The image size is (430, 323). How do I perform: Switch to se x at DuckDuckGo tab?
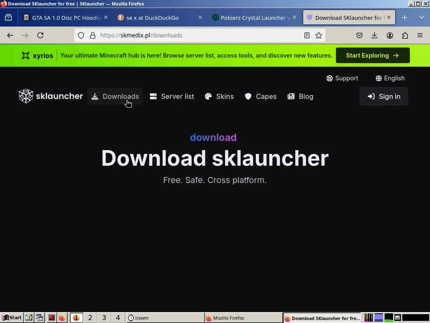pyautogui.click(x=160, y=18)
